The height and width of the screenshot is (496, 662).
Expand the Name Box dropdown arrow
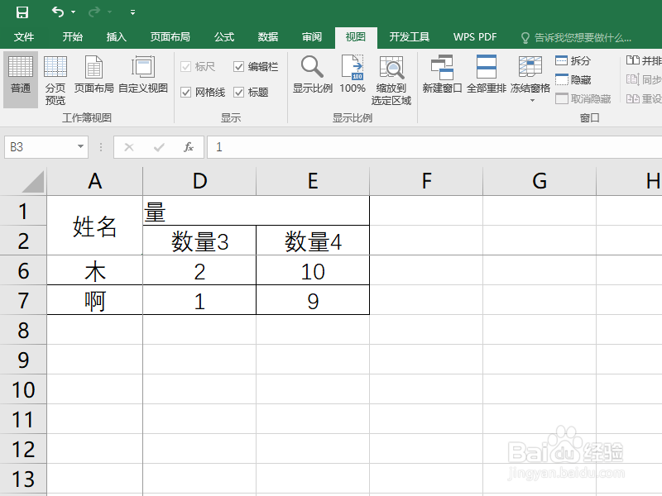80,147
